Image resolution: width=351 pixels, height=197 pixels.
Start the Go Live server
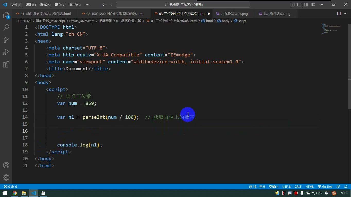[325, 187]
